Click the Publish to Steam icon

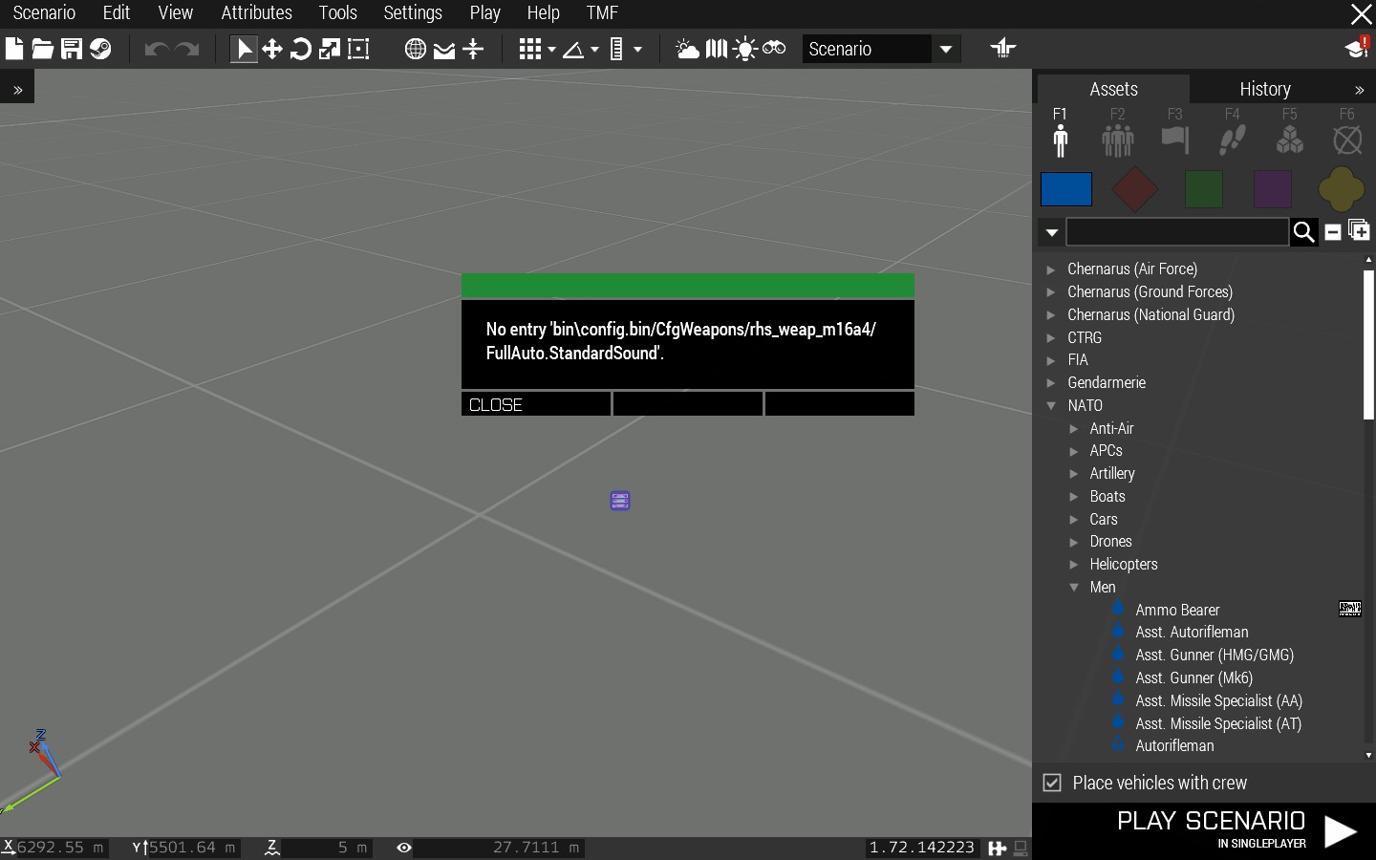100,49
